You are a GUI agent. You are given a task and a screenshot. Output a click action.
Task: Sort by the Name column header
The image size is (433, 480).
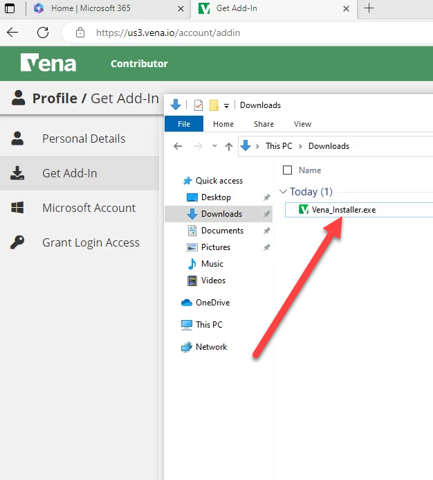(x=310, y=170)
